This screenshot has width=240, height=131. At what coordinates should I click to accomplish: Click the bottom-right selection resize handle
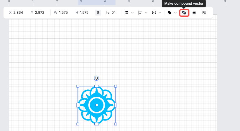click(x=115, y=124)
